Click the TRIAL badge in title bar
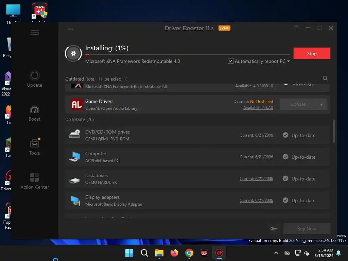The image size is (348, 261). click(x=224, y=28)
